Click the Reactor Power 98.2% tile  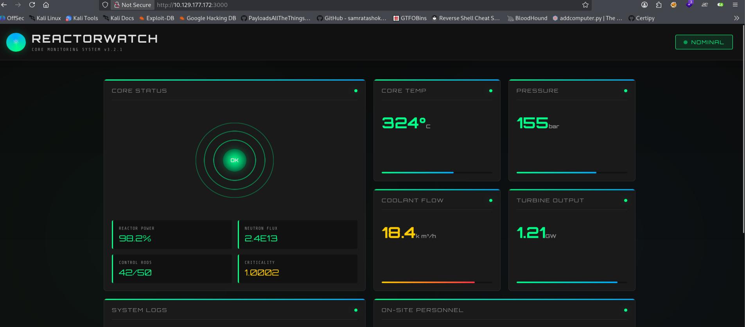tap(172, 234)
